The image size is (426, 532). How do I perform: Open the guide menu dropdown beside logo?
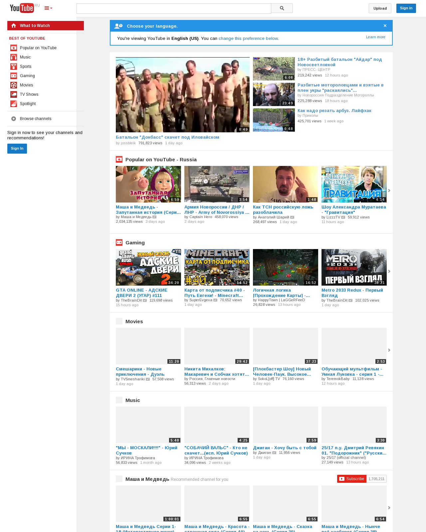coord(48,8)
